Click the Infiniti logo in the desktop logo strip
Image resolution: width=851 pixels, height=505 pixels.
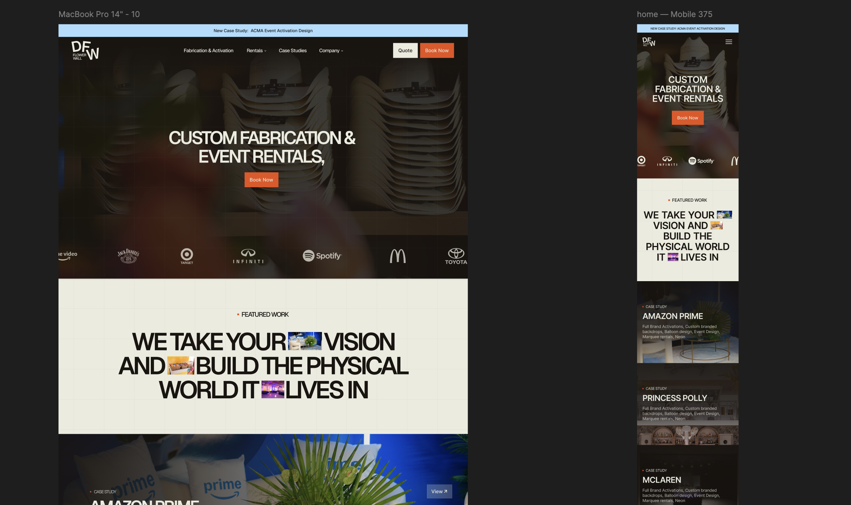(248, 256)
